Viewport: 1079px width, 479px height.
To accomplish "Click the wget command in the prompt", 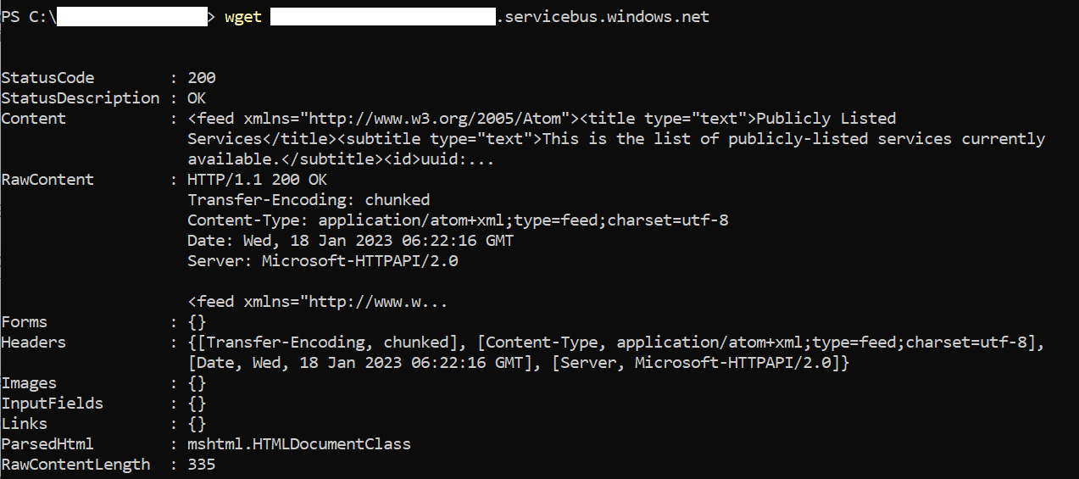I will pyautogui.click(x=243, y=17).
